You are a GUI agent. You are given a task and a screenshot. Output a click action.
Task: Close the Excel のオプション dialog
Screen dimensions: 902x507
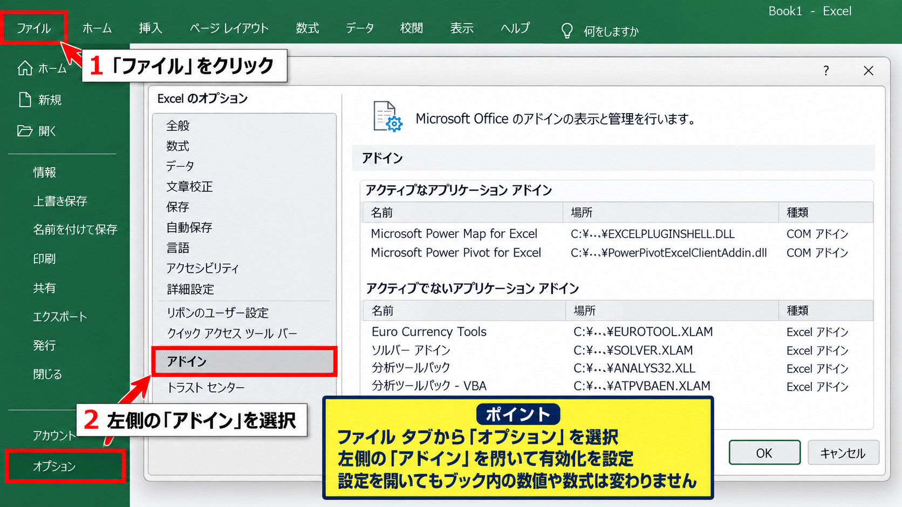[868, 71]
